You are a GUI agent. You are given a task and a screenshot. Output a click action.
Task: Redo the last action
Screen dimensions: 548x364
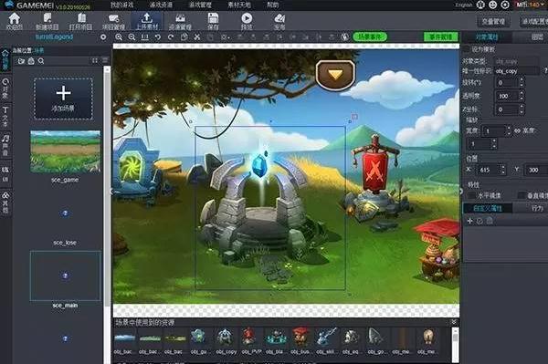pyautogui.click(x=171, y=37)
